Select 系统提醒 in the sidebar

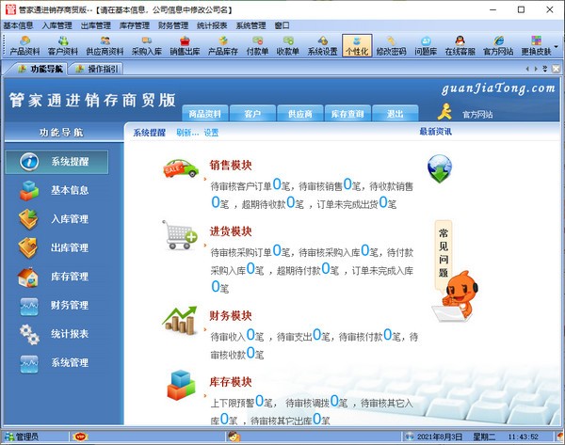(56, 162)
